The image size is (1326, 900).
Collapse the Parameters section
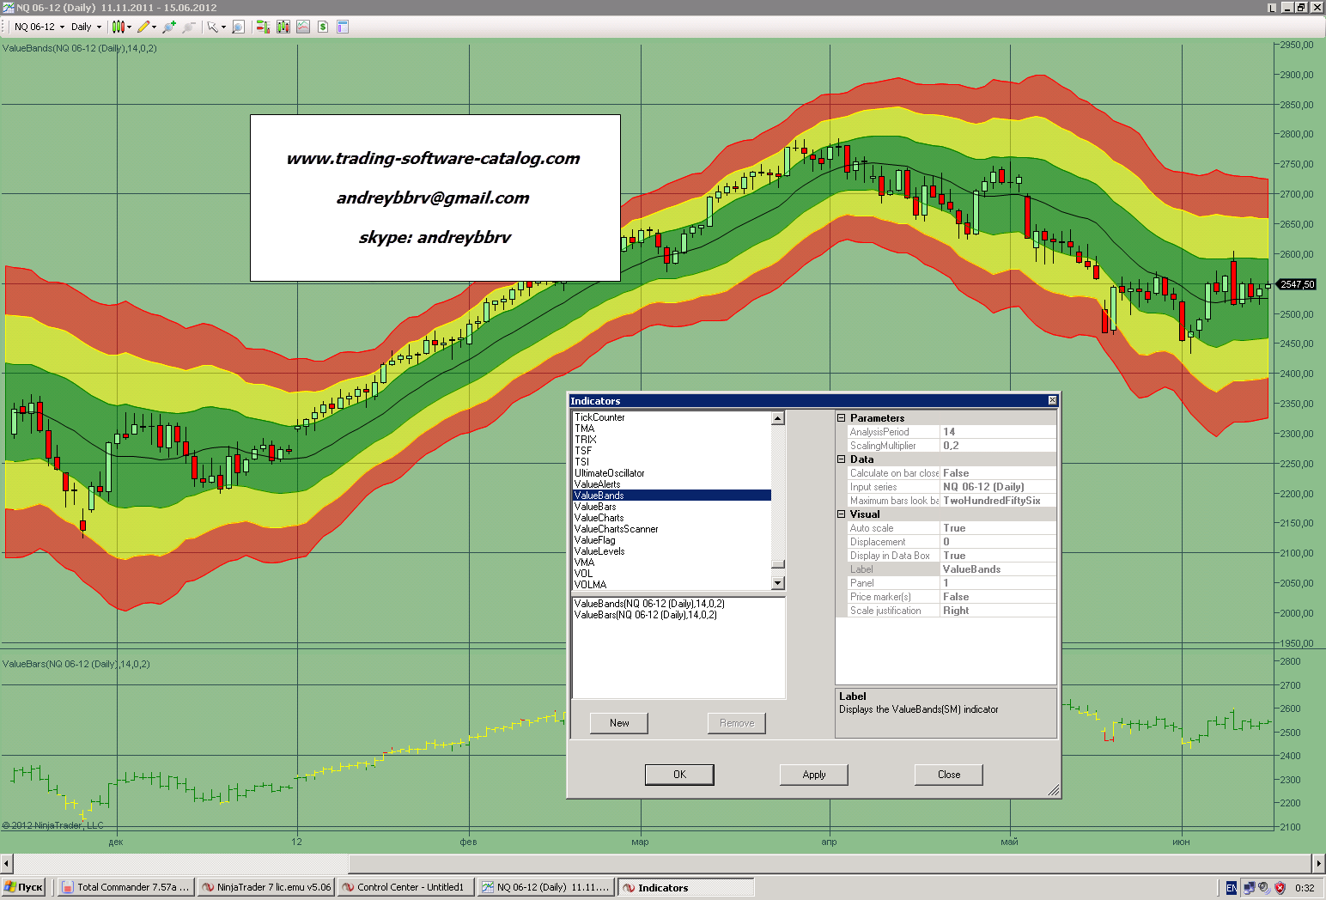coord(842,418)
